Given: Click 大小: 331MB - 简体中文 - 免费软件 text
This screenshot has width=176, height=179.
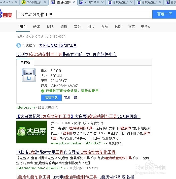Looking at the screenshot, I should [77, 123].
